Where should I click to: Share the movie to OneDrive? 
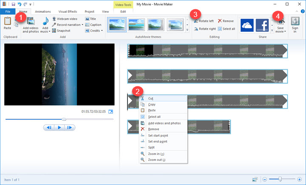247,25
